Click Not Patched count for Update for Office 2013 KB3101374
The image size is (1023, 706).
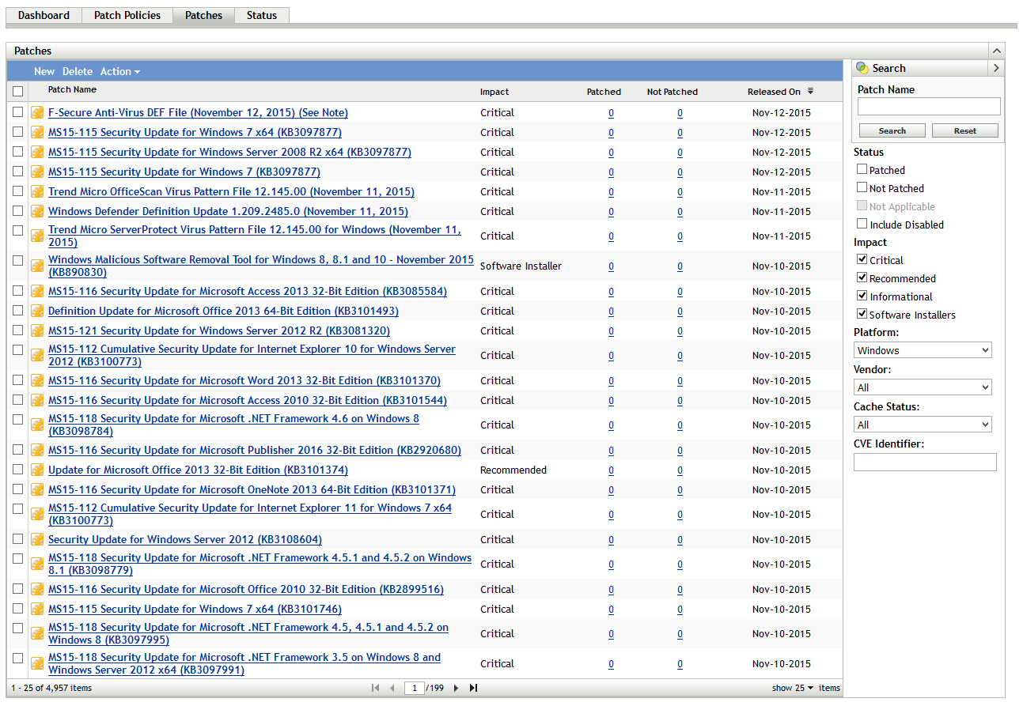pos(680,470)
